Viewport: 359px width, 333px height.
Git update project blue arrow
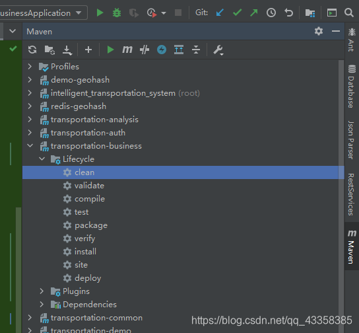(x=220, y=13)
